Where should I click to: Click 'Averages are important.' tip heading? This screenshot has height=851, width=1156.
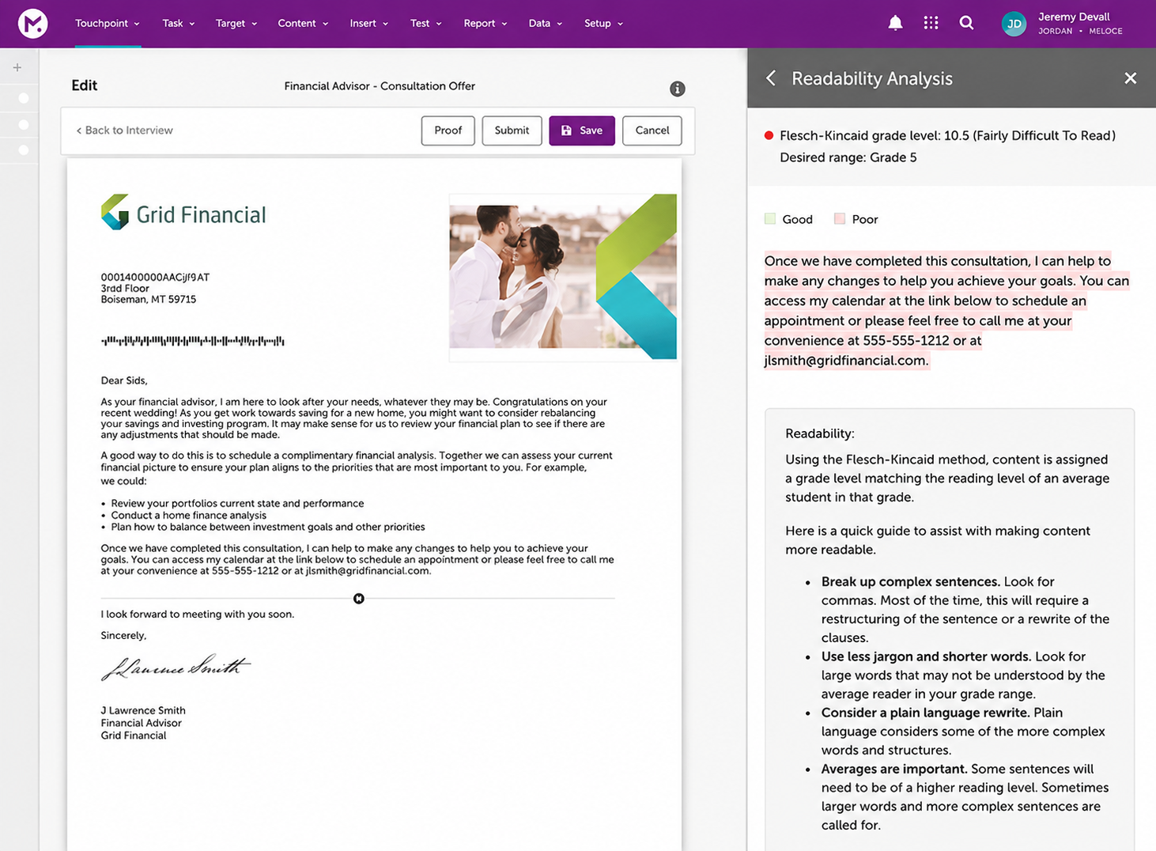pos(894,769)
